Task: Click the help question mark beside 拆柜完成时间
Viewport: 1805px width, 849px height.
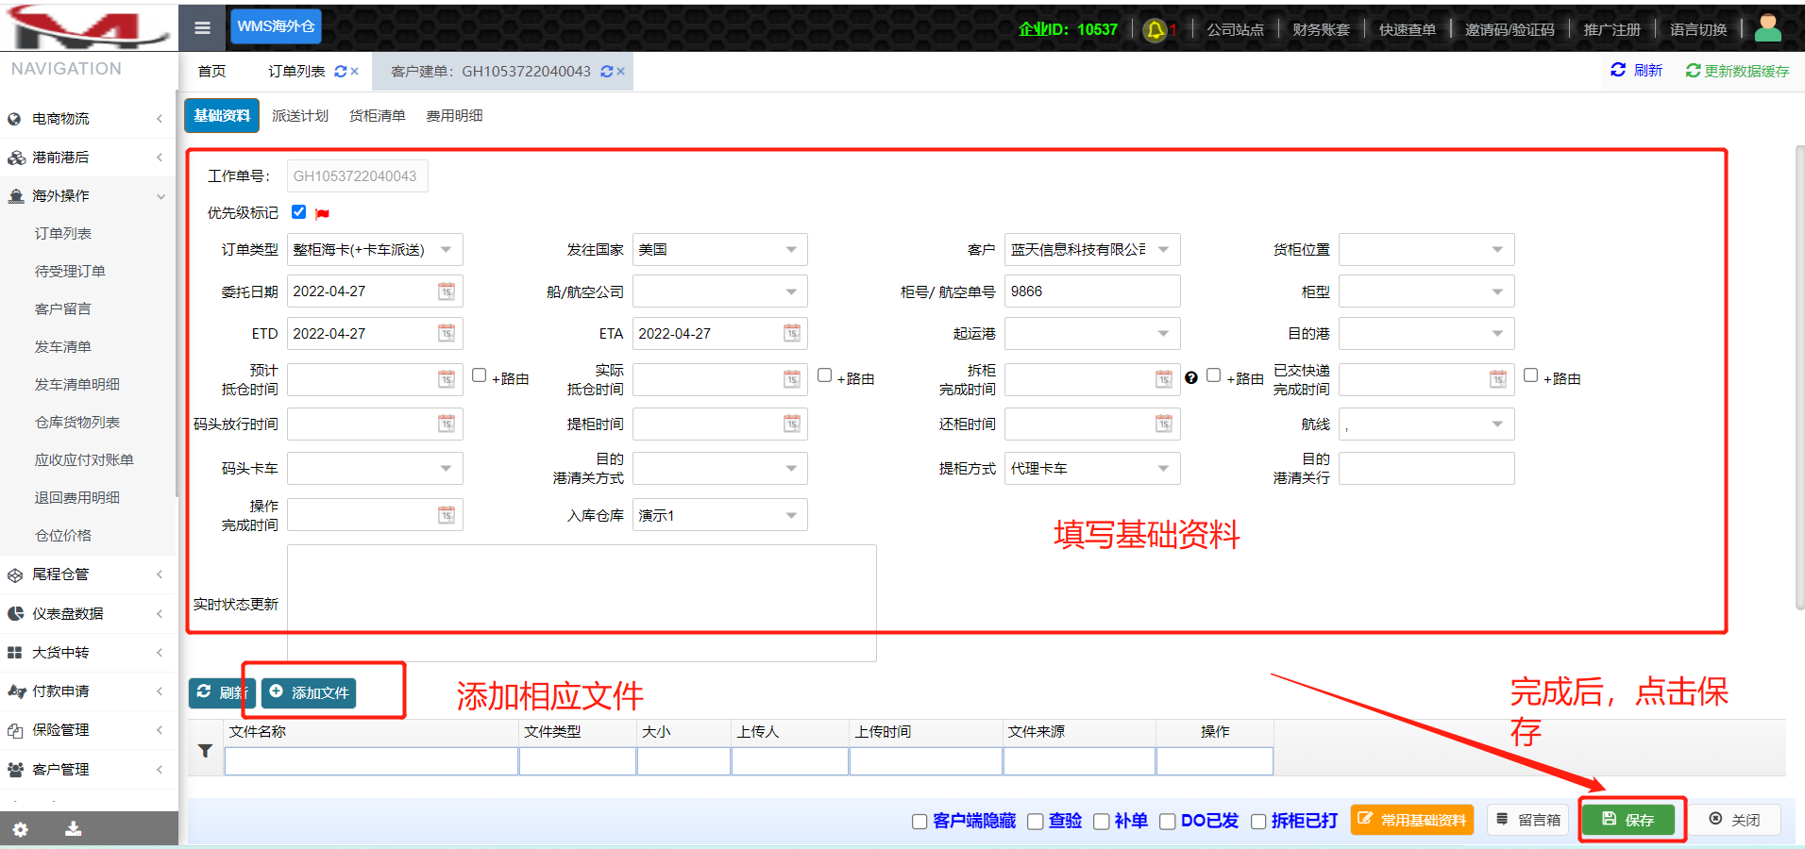Action: pos(1191,377)
